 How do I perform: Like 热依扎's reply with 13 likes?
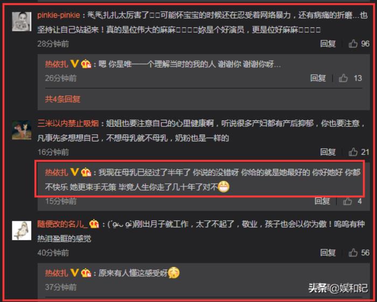pyautogui.click(x=343, y=78)
